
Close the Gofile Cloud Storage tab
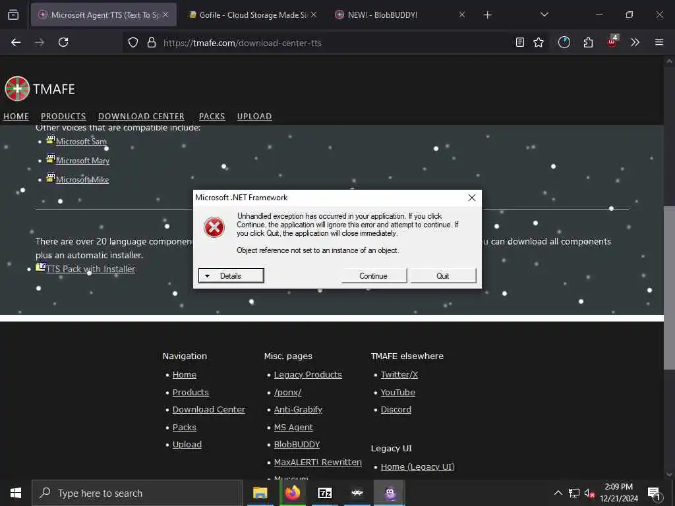(x=314, y=14)
